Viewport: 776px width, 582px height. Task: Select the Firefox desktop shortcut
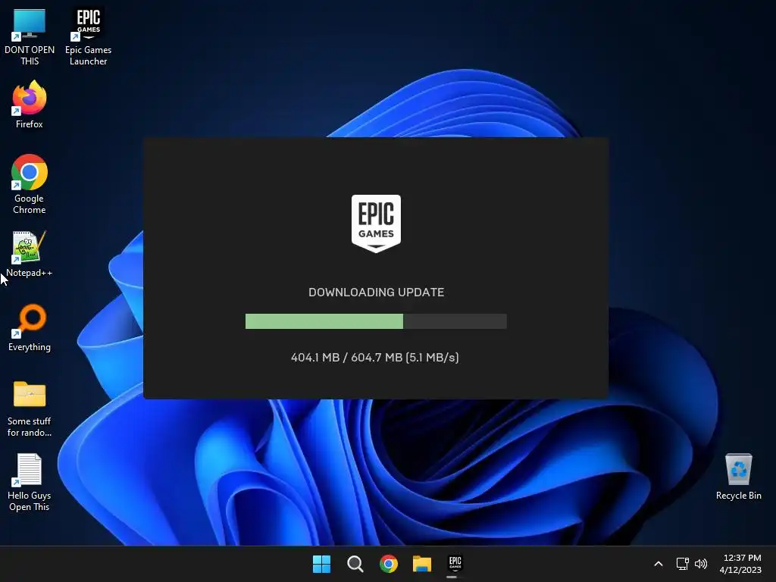(30, 105)
